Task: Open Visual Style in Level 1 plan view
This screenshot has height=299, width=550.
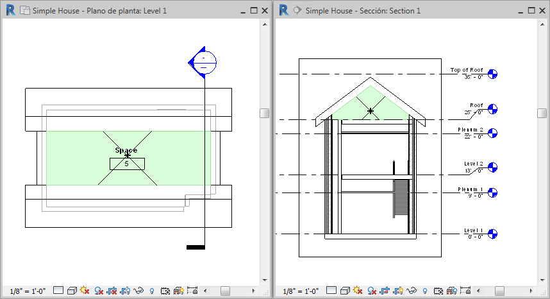Action: pyautogui.click(x=72, y=291)
